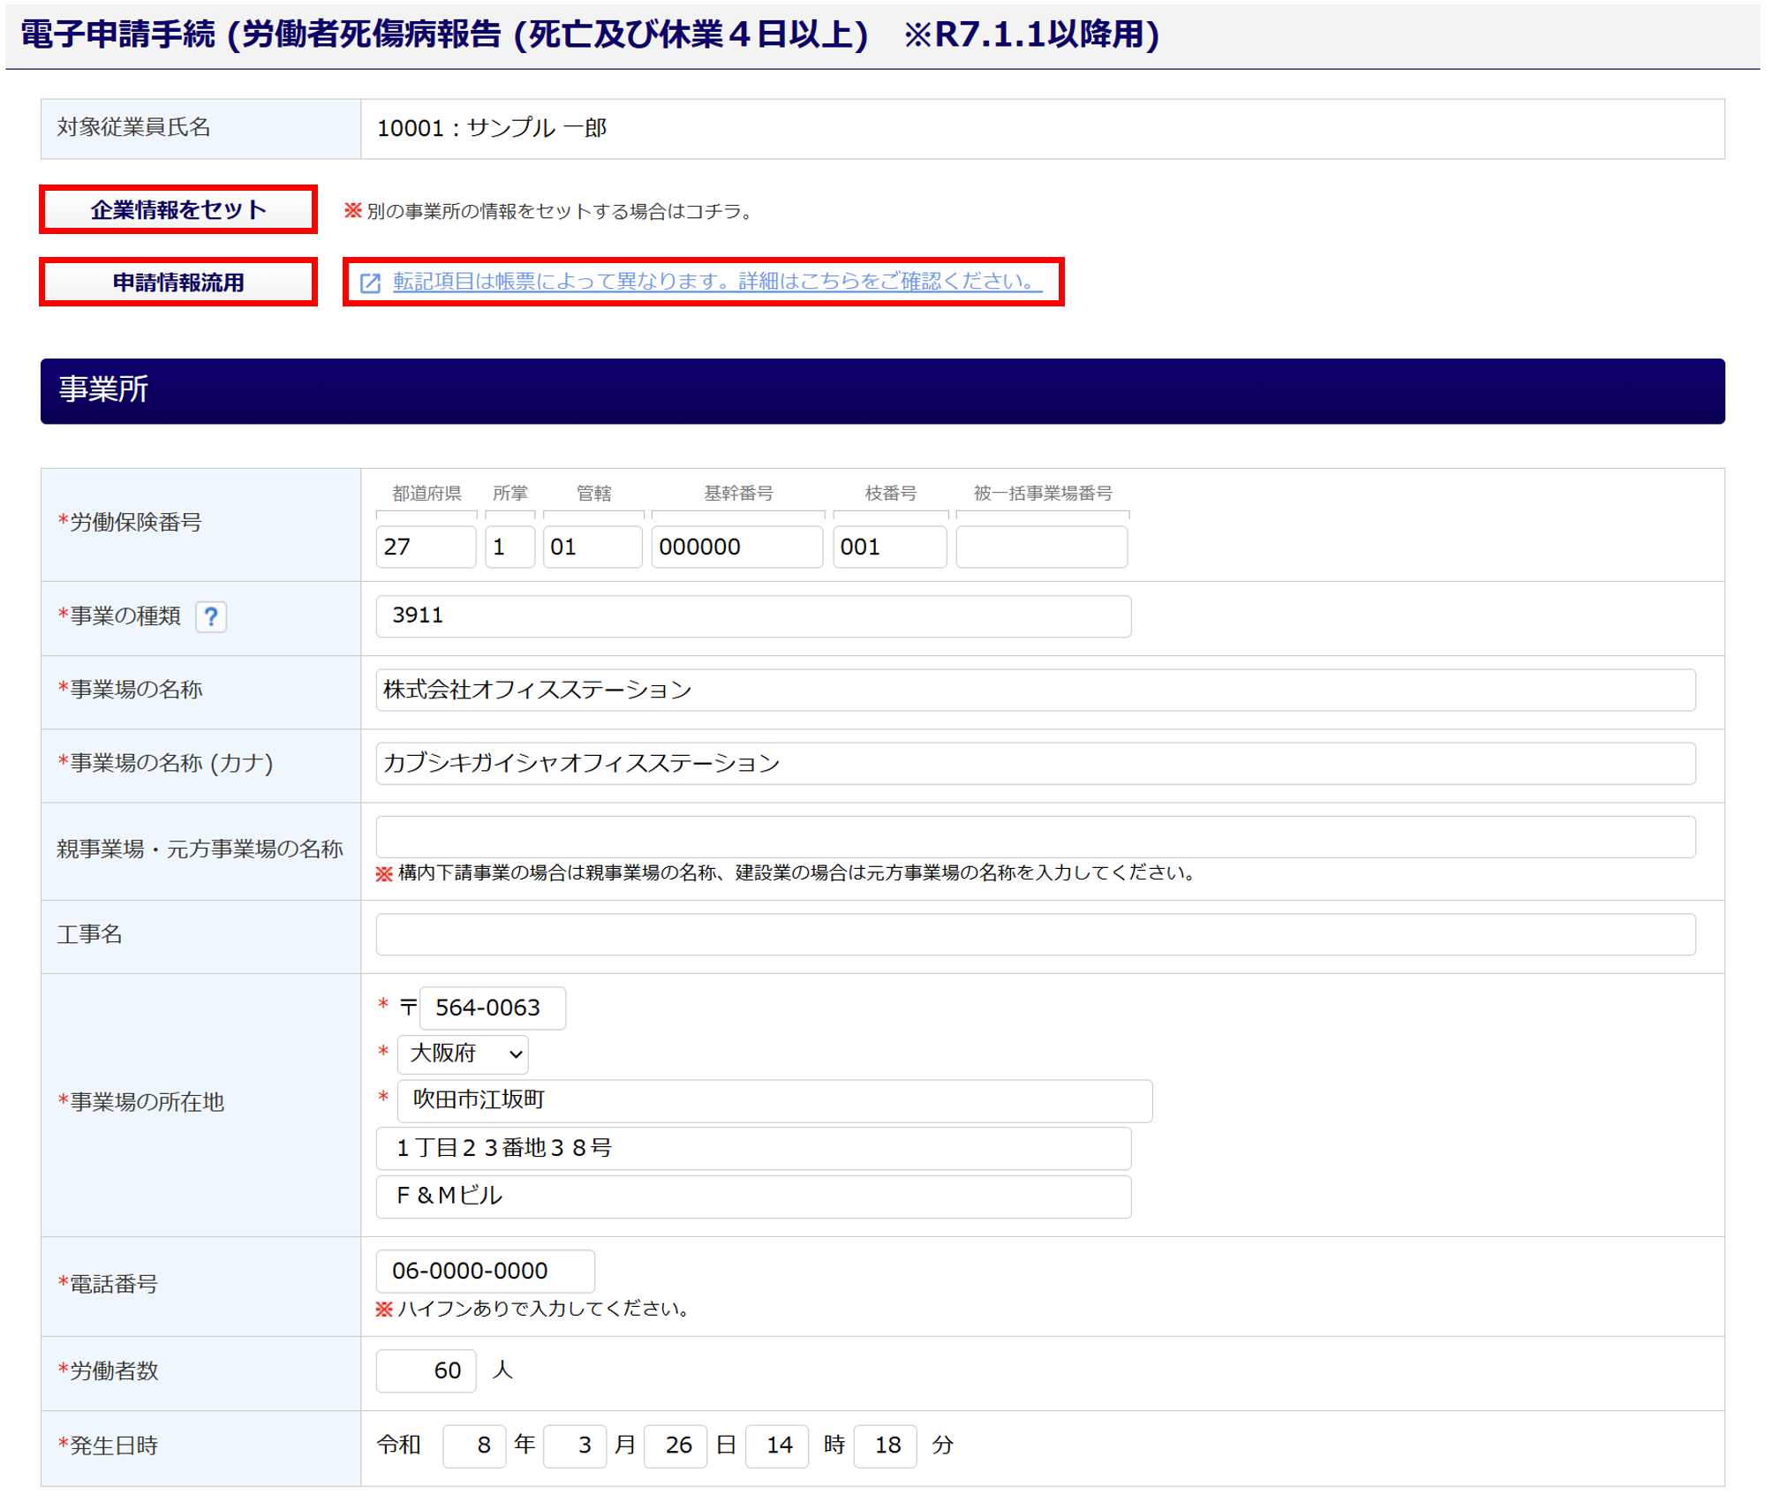The height and width of the screenshot is (1510, 1766).
Task: Click the building name field F&Mビル
Action: [x=752, y=1196]
